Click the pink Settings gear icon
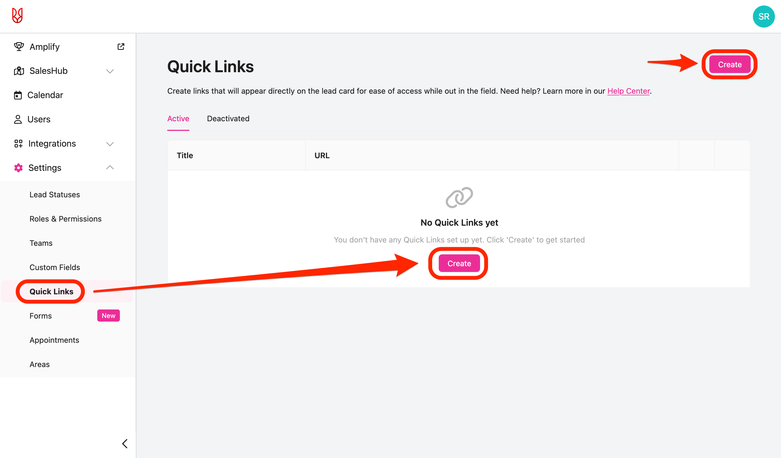Viewport: 781px width, 458px height. 18,168
